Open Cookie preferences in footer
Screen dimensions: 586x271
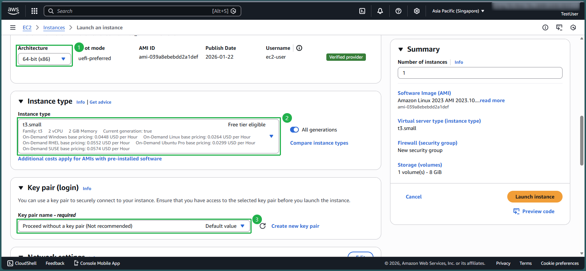coord(560,263)
